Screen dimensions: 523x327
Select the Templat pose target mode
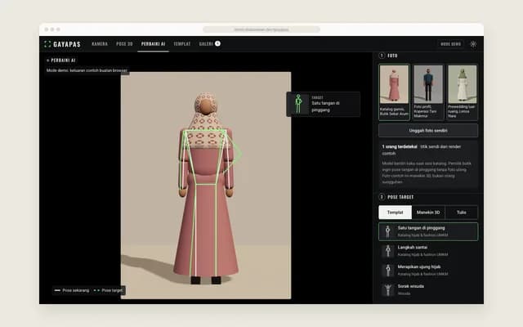[396, 213]
